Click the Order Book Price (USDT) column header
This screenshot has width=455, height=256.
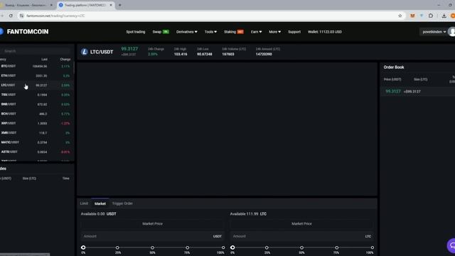(392, 79)
